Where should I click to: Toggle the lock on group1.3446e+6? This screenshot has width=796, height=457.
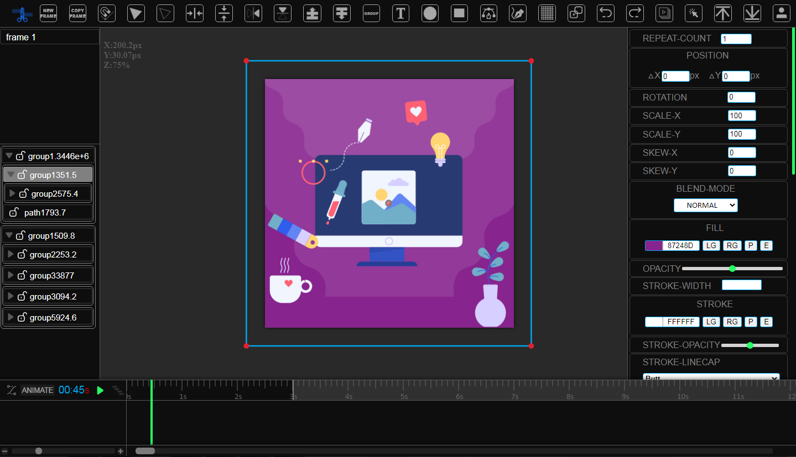pyautogui.click(x=20, y=156)
